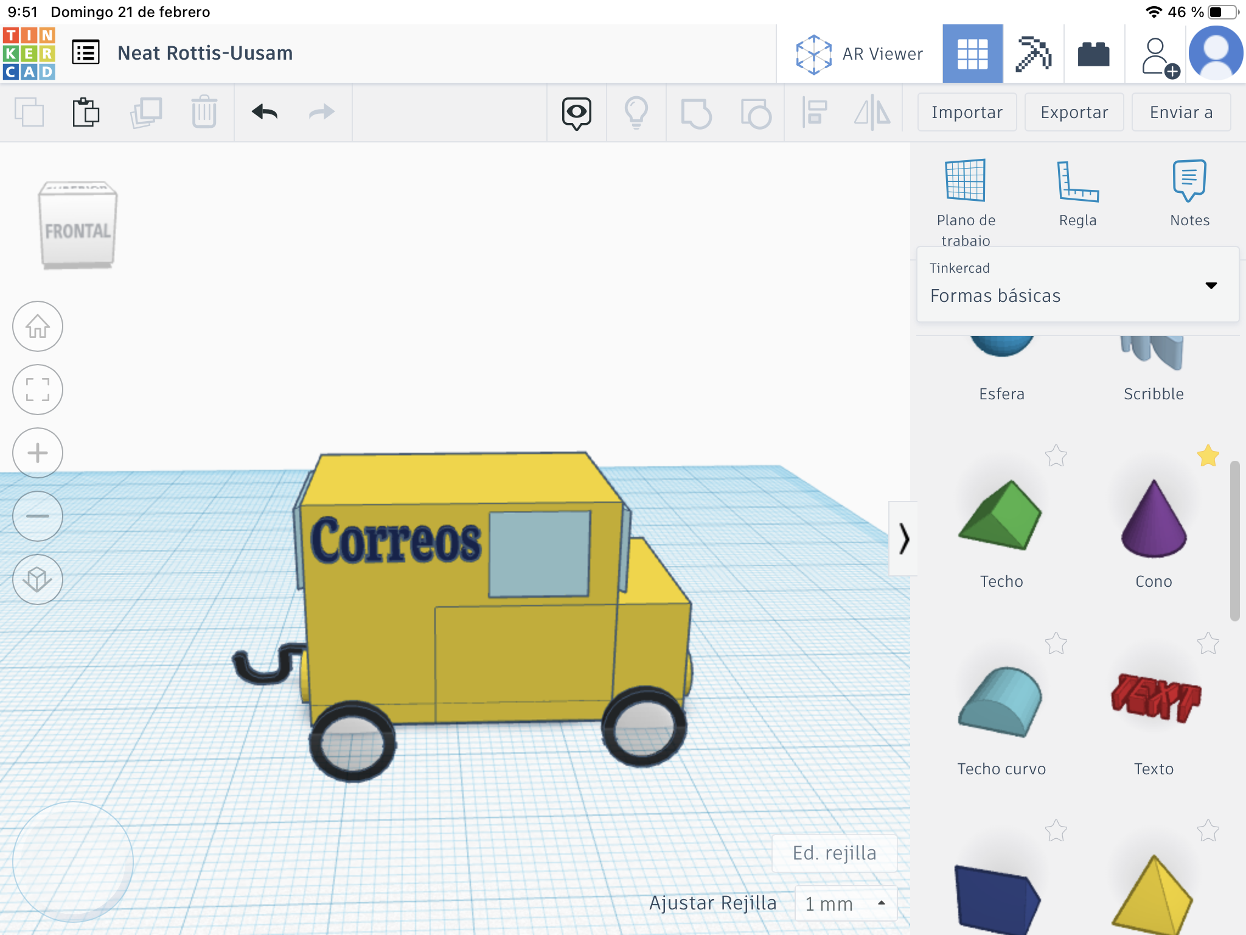This screenshot has width=1246, height=935.
Task: Click the Ed. rejilla button
Action: point(834,853)
